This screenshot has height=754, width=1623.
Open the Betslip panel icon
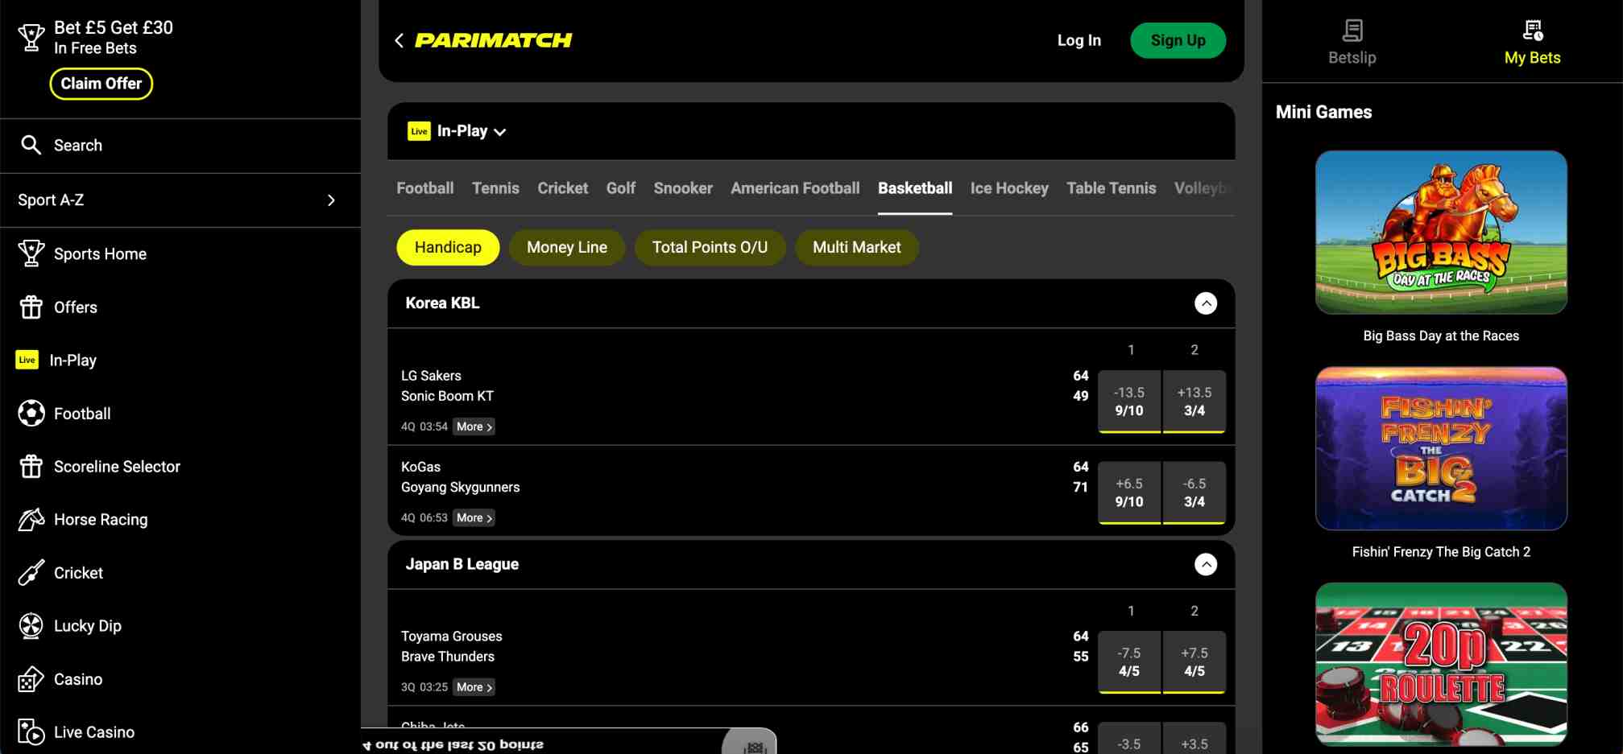pos(1351,32)
